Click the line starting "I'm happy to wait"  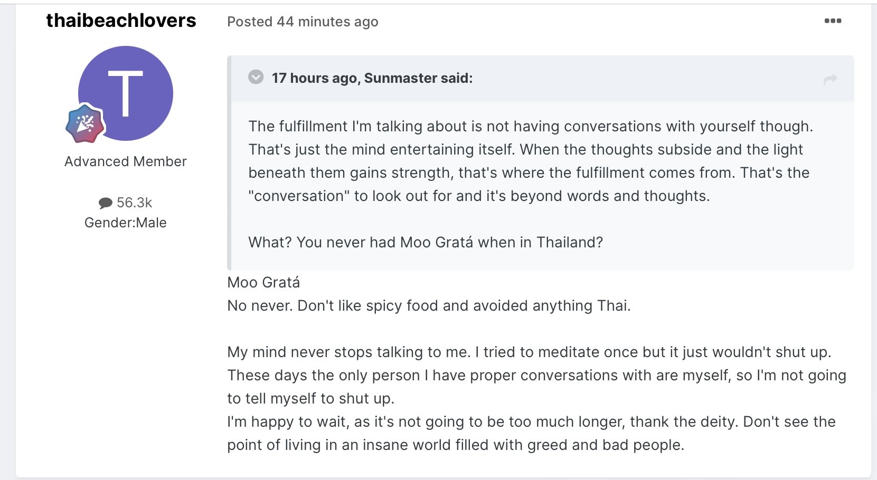(531, 422)
